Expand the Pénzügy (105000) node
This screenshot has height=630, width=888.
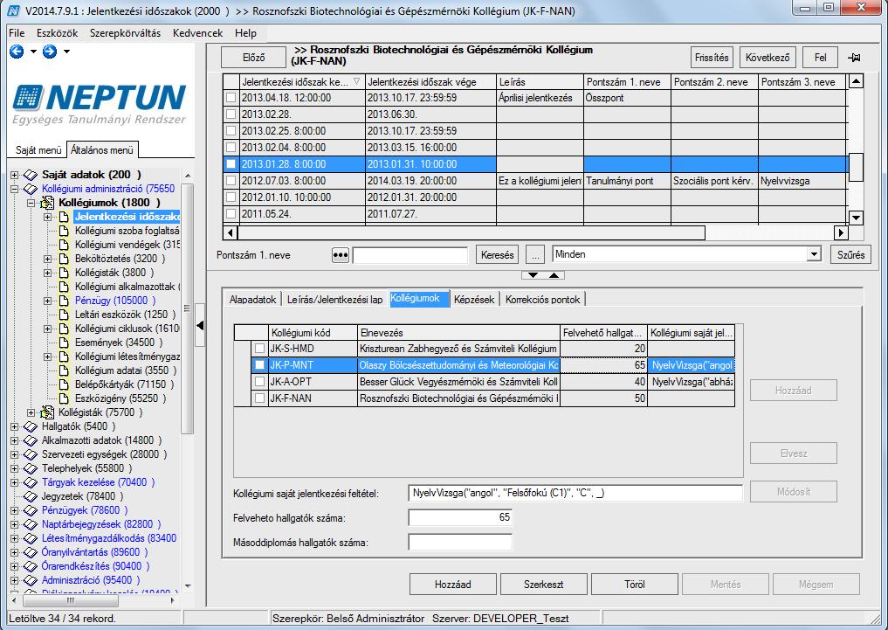pos(48,301)
